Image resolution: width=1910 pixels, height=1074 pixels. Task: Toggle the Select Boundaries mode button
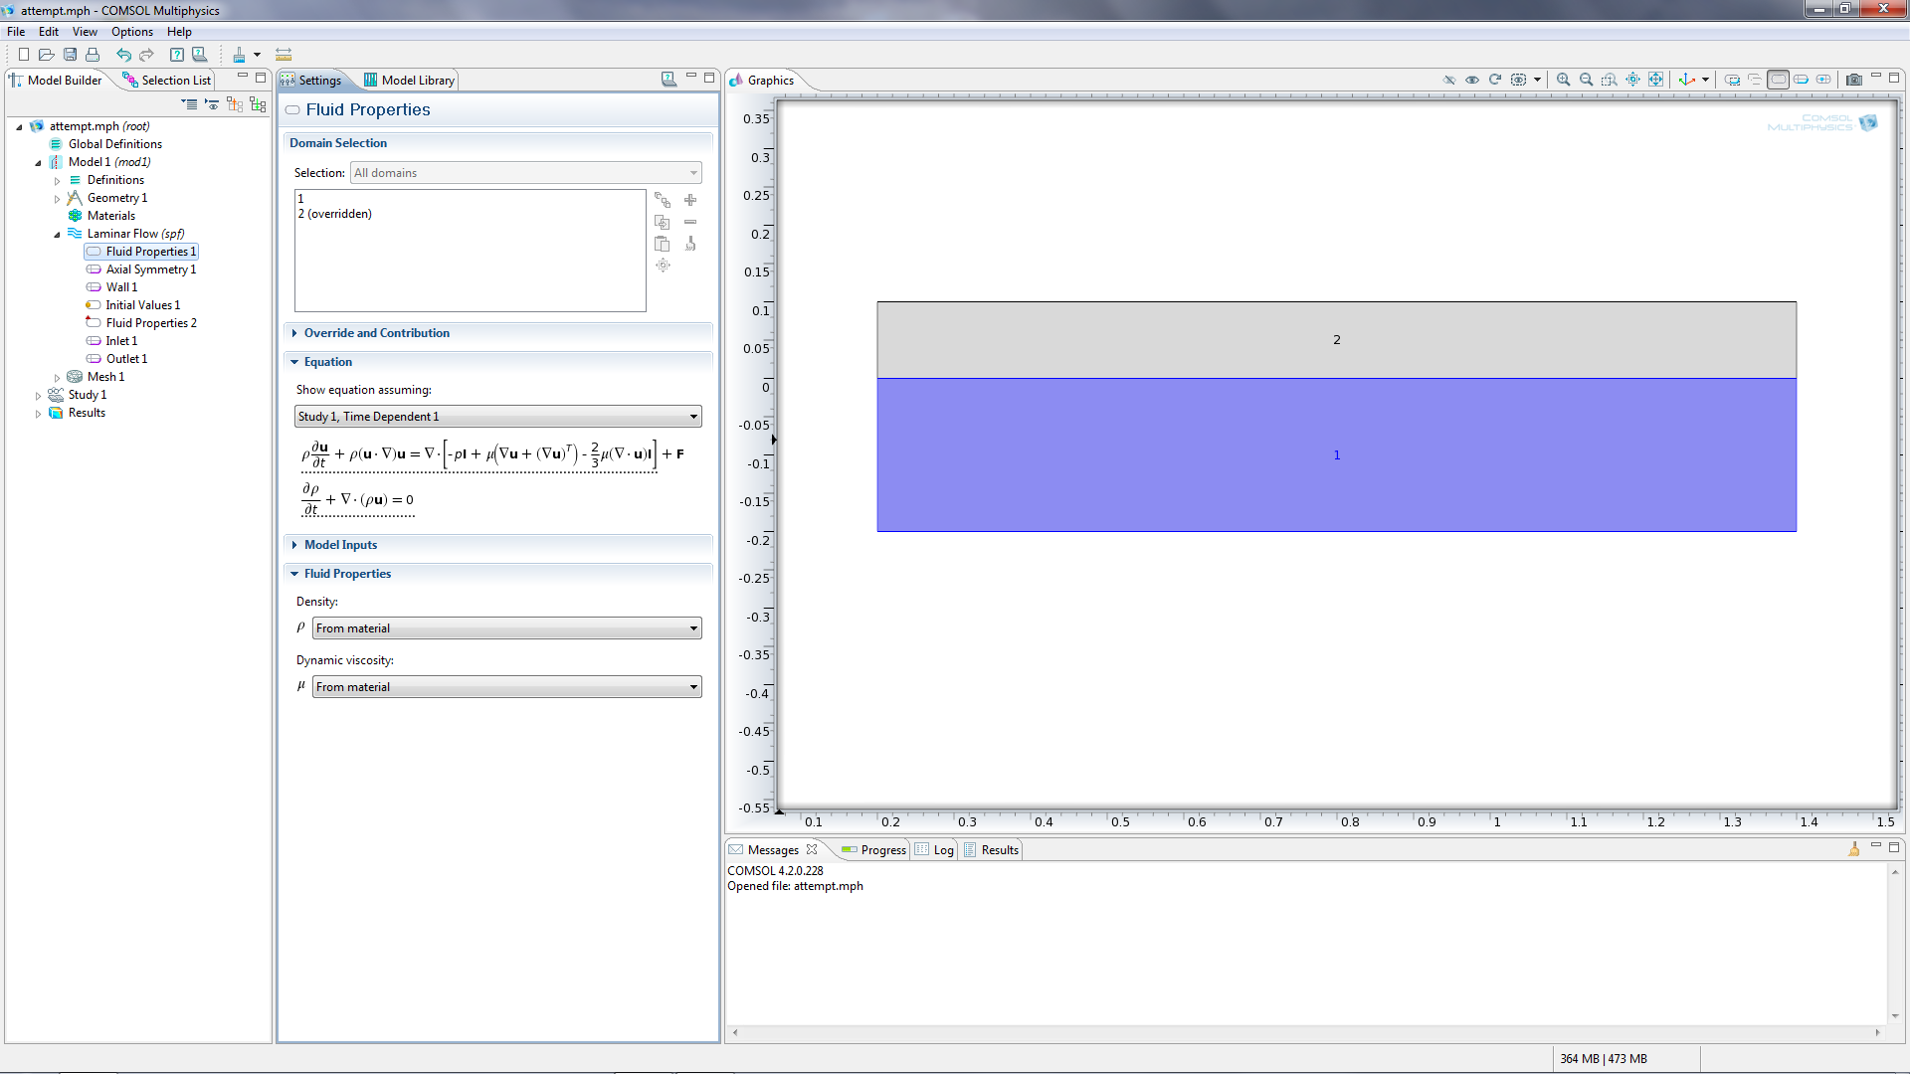pyautogui.click(x=1801, y=80)
